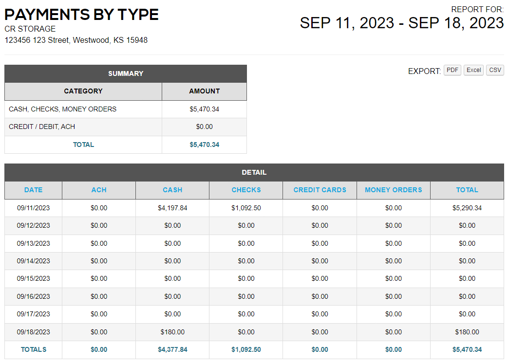The image size is (509, 364).
Task: Export the report as Excel
Action: pyautogui.click(x=473, y=70)
